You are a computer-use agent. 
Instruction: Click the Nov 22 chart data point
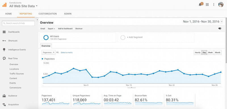point(172,71)
